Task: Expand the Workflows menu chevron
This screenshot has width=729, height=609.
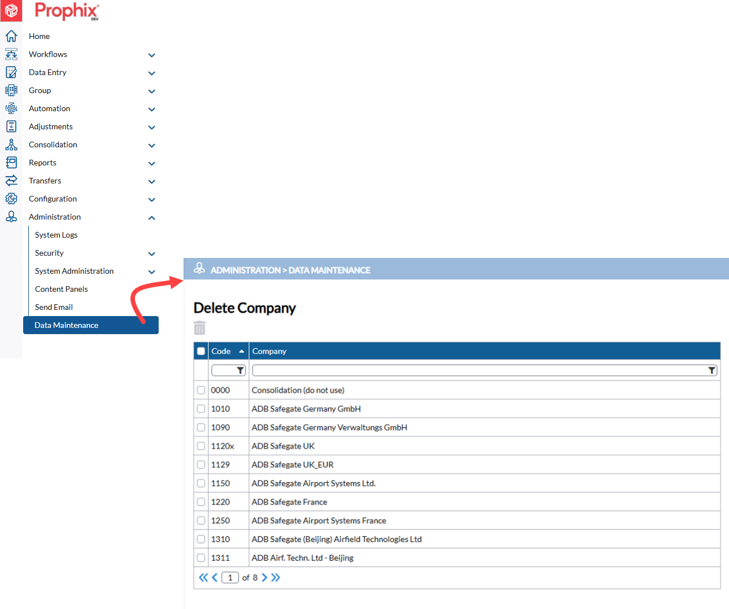Action: click(x=151, y=55)
